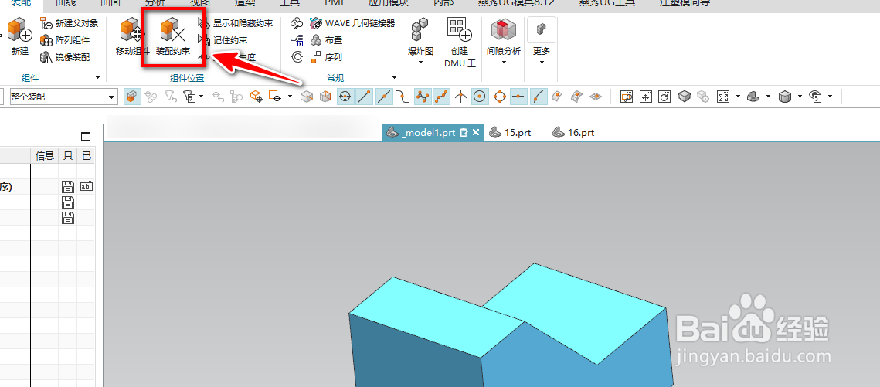Click the linked-rings icon left of WAVE
Viewport: 880px width, 387px height.
[297, 23]
